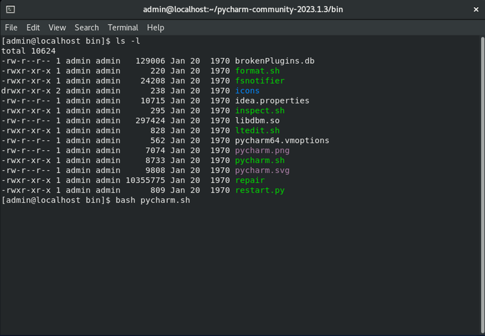This screenshot has width=485, height=336.
Task: Click the restart.py file name
Action: click(260, 190)
